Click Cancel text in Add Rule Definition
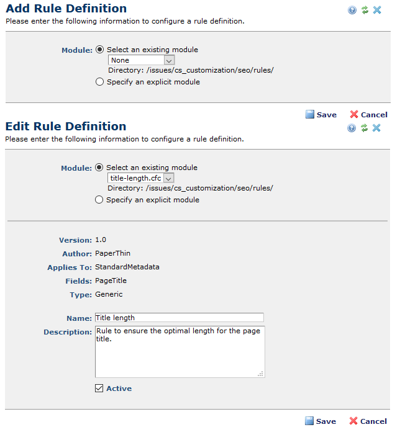The width and height of the screenshot is (400, 440). coord(374,115)
